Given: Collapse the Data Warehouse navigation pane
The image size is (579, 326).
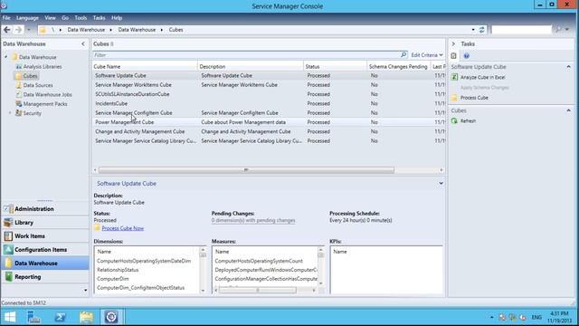Looking at the screenshot, I should [x=83, y=44].
